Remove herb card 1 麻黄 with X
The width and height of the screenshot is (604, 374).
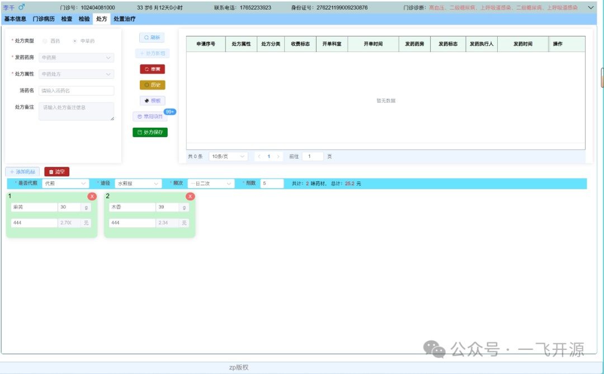point(92,196)
